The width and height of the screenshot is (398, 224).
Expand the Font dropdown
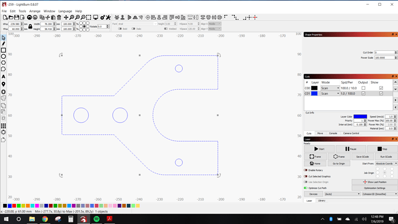(x=137, y=24)
